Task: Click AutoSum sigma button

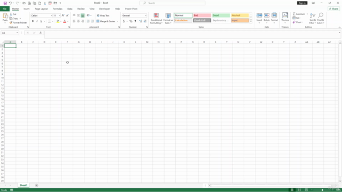Action: click(299, 14)
